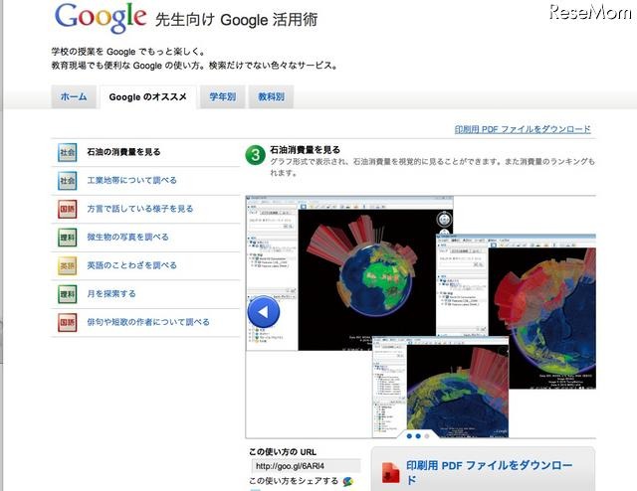Select the first slideshow pagination dot
The width and height of the screenshot is (637, 491).
409,436
